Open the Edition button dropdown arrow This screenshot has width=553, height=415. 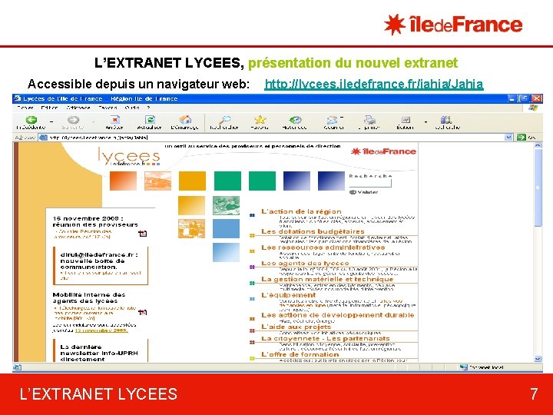click(426, 121)
